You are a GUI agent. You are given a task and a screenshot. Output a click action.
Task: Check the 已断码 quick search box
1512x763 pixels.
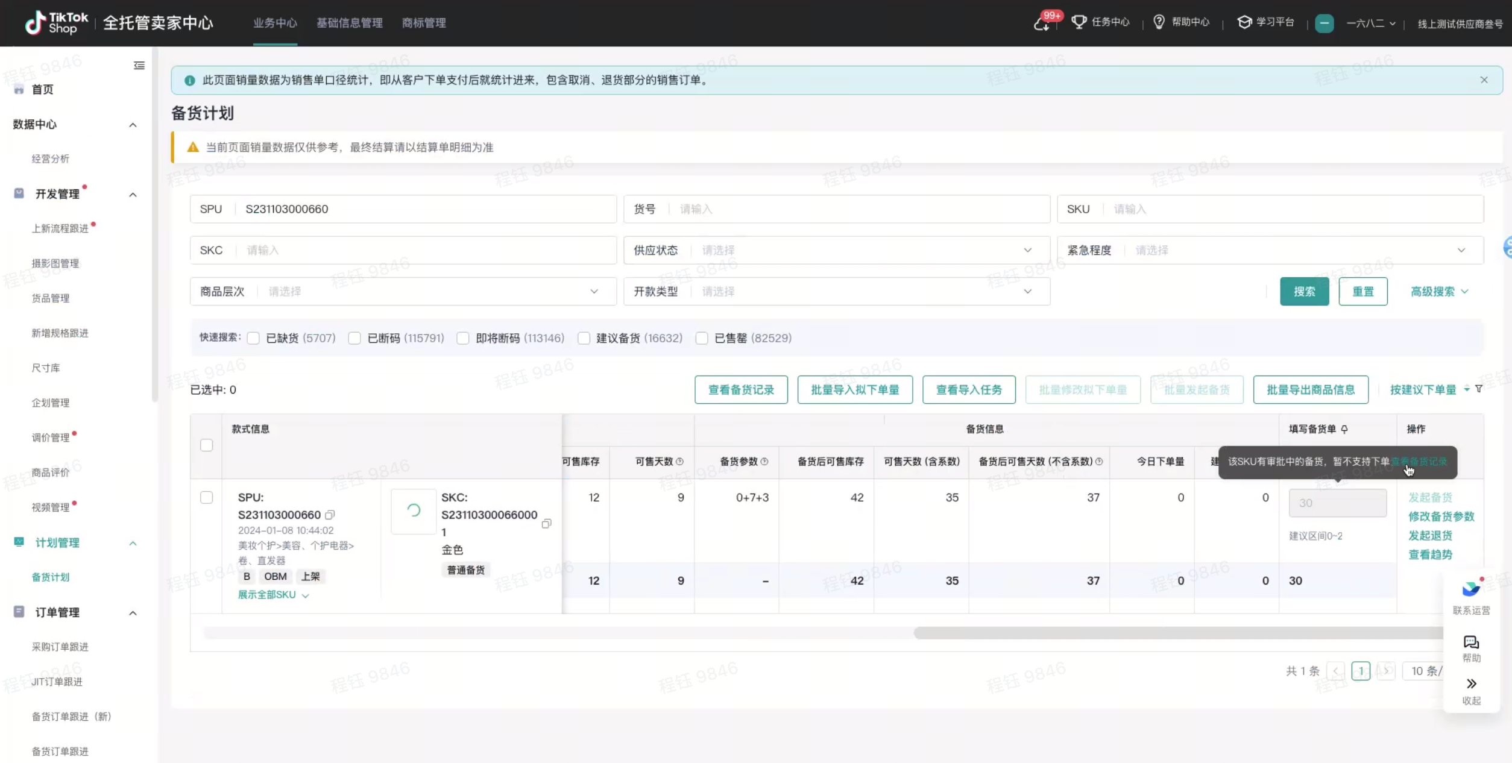point(354,338)
